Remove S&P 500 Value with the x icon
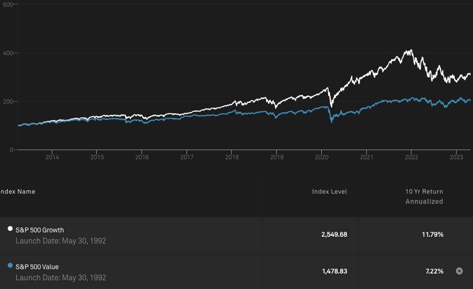Image resolution: width=473 pixels, height=289 pixels. [x=459, y=271]
